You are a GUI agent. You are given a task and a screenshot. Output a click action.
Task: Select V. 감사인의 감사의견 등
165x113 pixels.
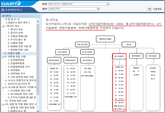17,84
